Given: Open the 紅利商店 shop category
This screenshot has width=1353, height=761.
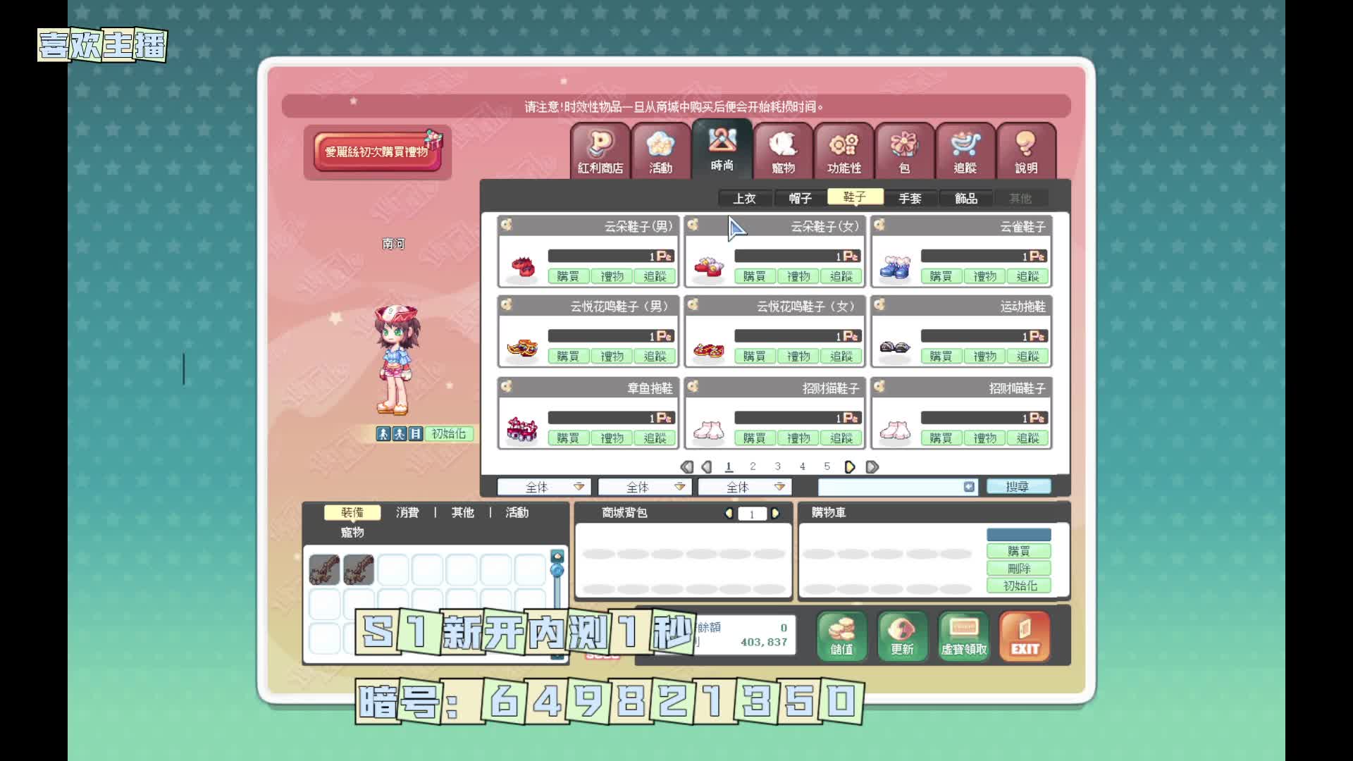Looking at the screenshot, I should coord(600,151).
